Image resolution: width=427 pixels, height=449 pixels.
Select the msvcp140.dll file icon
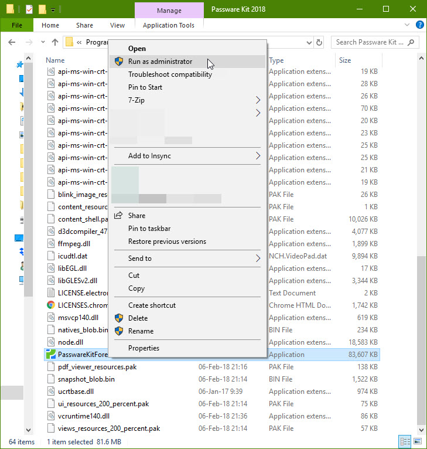tap(51, 318)
